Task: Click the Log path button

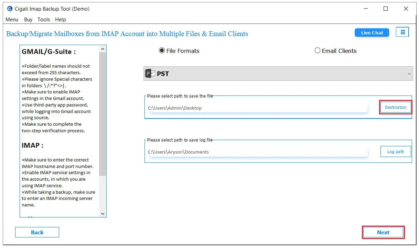Action: 396,151
